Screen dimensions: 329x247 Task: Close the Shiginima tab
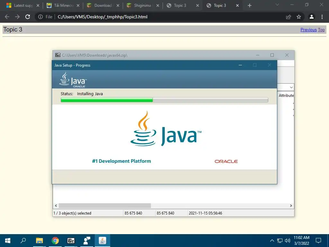[158, 5]
